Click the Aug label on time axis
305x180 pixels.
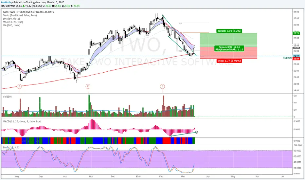coord(17,176)
